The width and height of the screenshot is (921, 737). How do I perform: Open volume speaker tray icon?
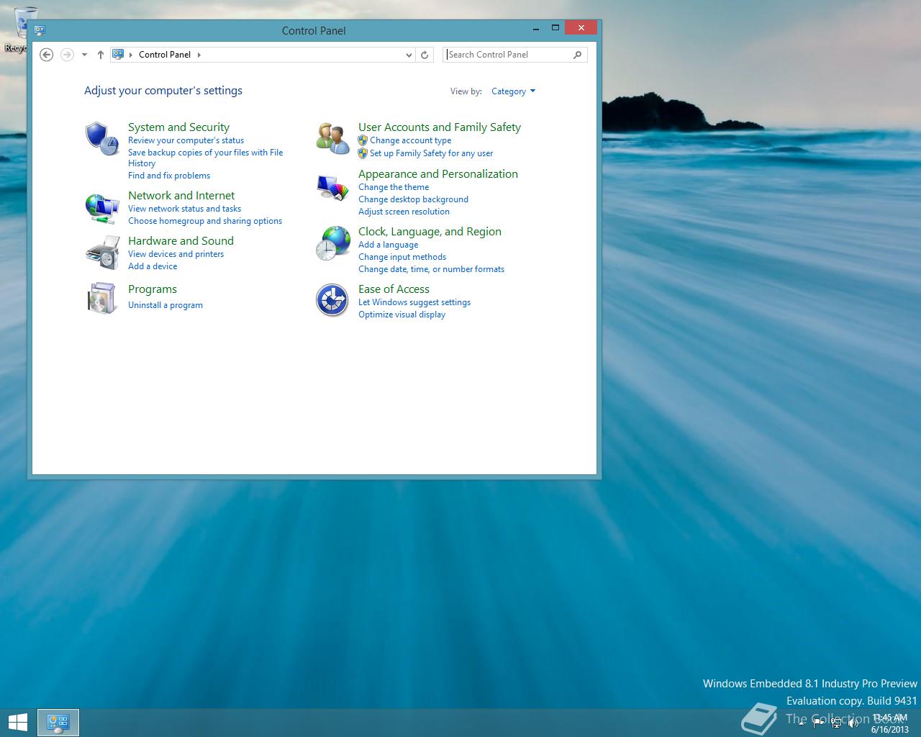click(x=854, y=723)
